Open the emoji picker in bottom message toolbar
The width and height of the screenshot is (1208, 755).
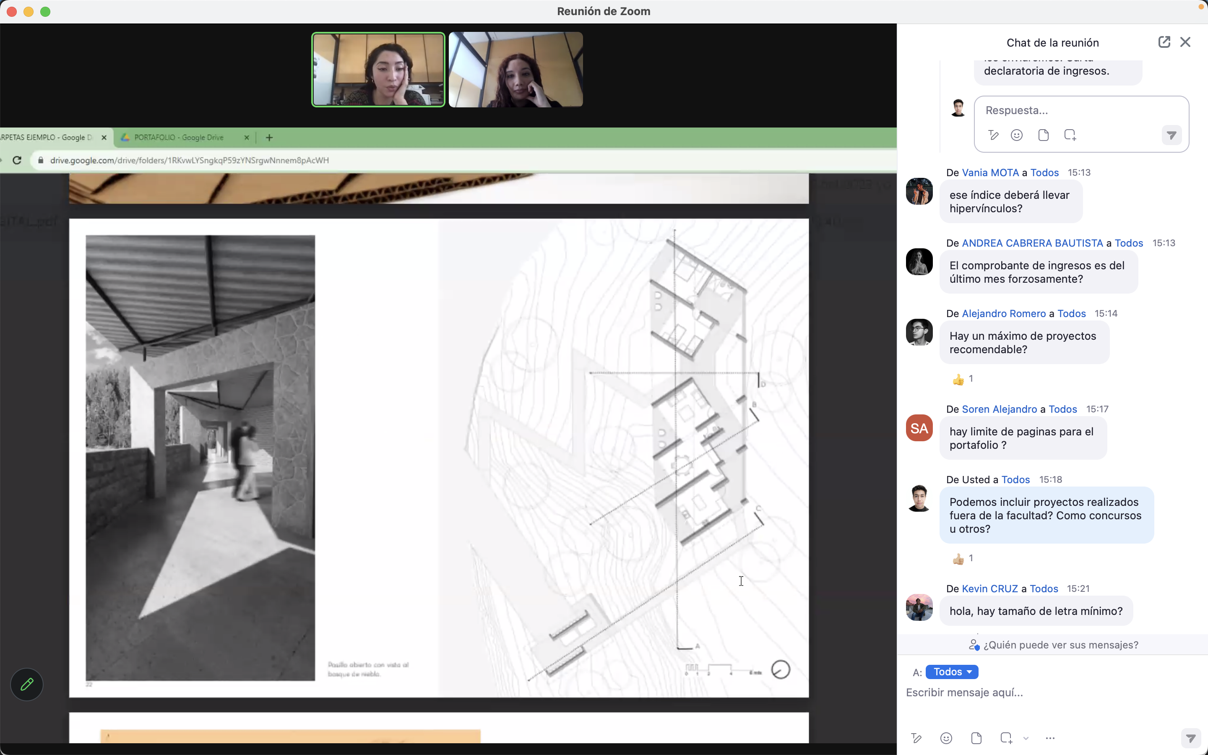[x=946, y=738]
